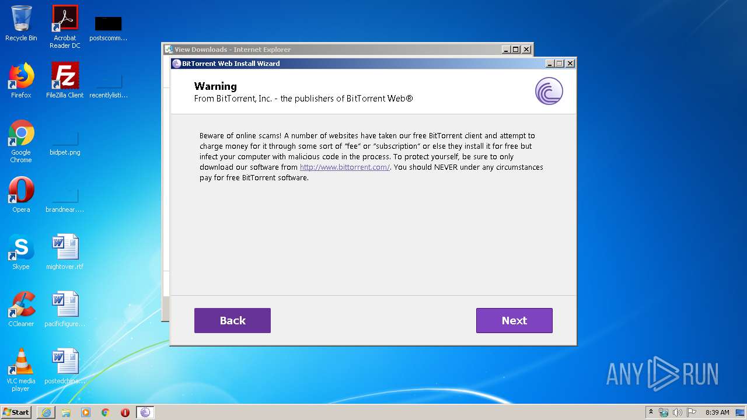The width and height of the screenshot is (747, 420).
Task: Open Firefox desktop shortcut
Action: (21, 80)
